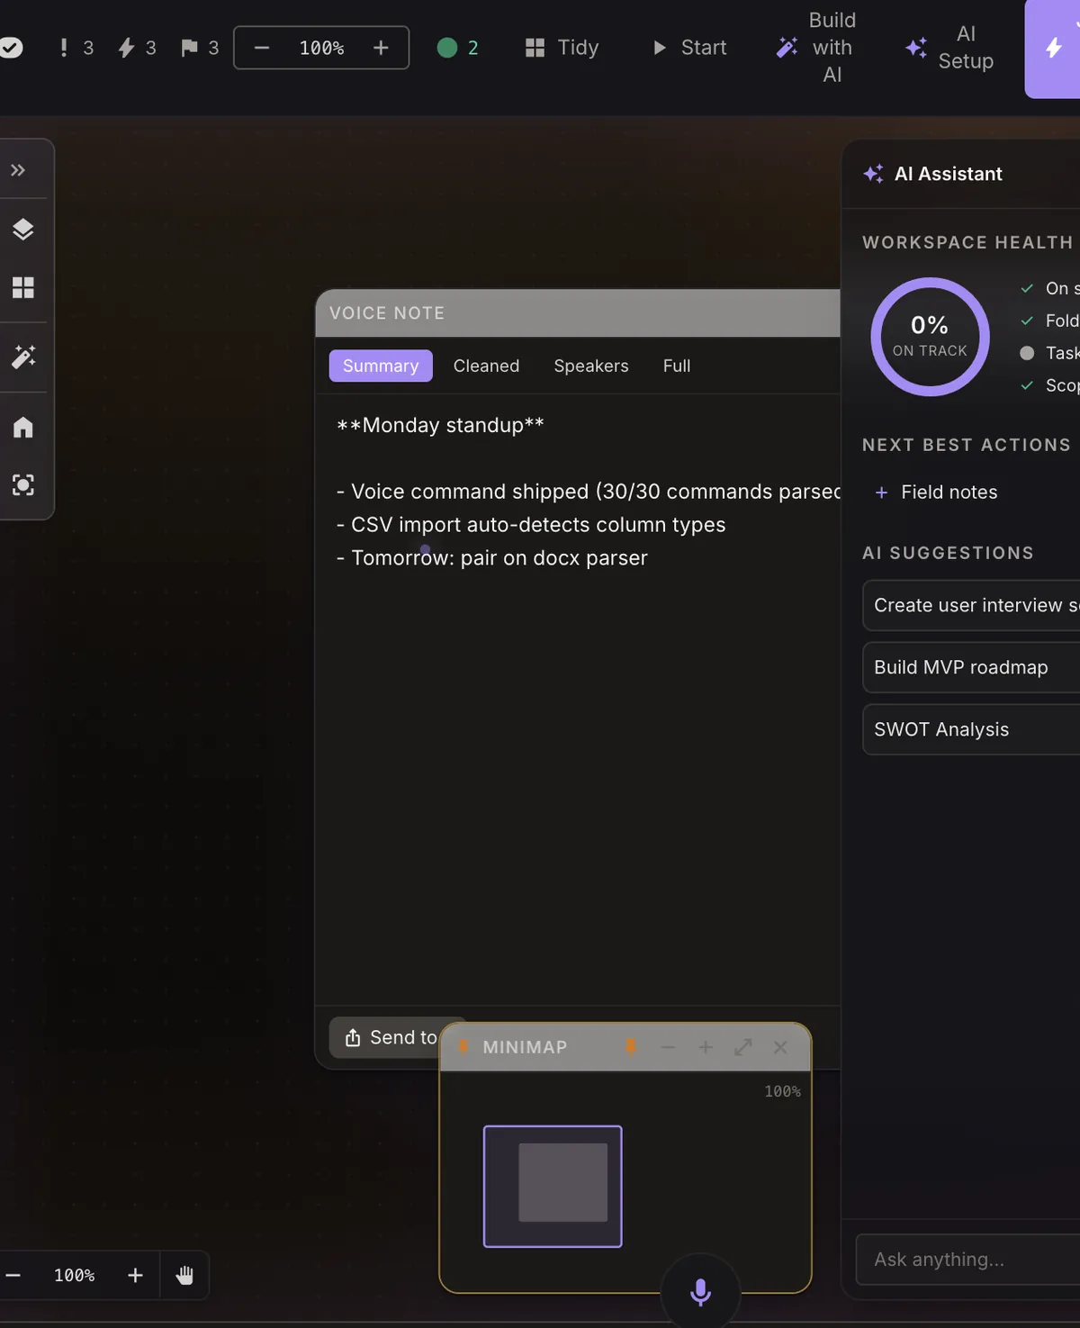The height and width of the screenshot is (1328, 1080).
Task: Select the hand pan tool
Action: 184,1275
